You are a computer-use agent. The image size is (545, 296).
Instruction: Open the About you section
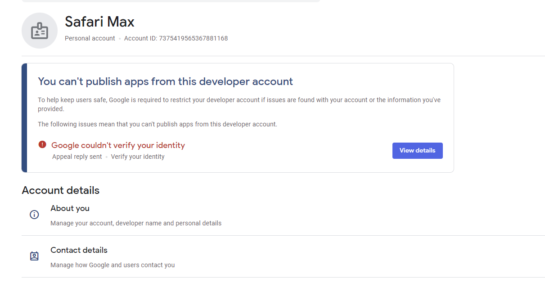pos(70,208)
